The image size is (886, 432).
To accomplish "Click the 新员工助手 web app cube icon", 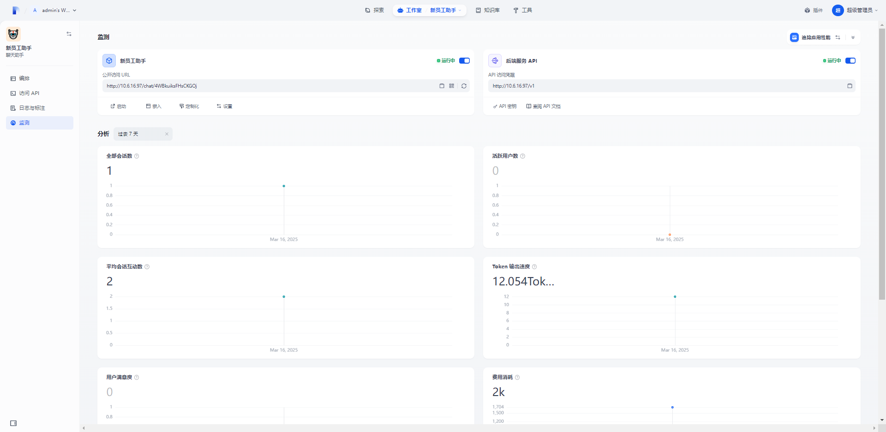I will click(109, 60).
